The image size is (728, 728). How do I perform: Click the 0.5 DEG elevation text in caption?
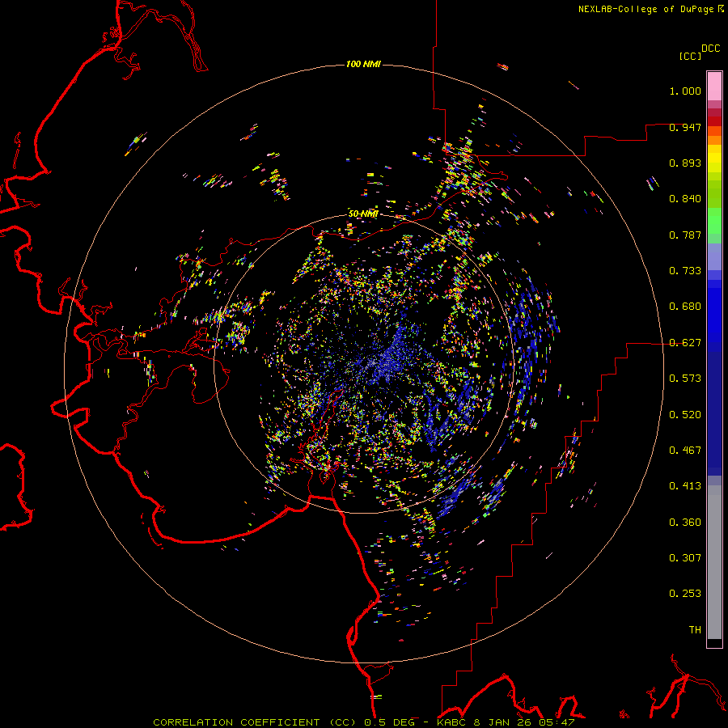[x=391, y=722]
